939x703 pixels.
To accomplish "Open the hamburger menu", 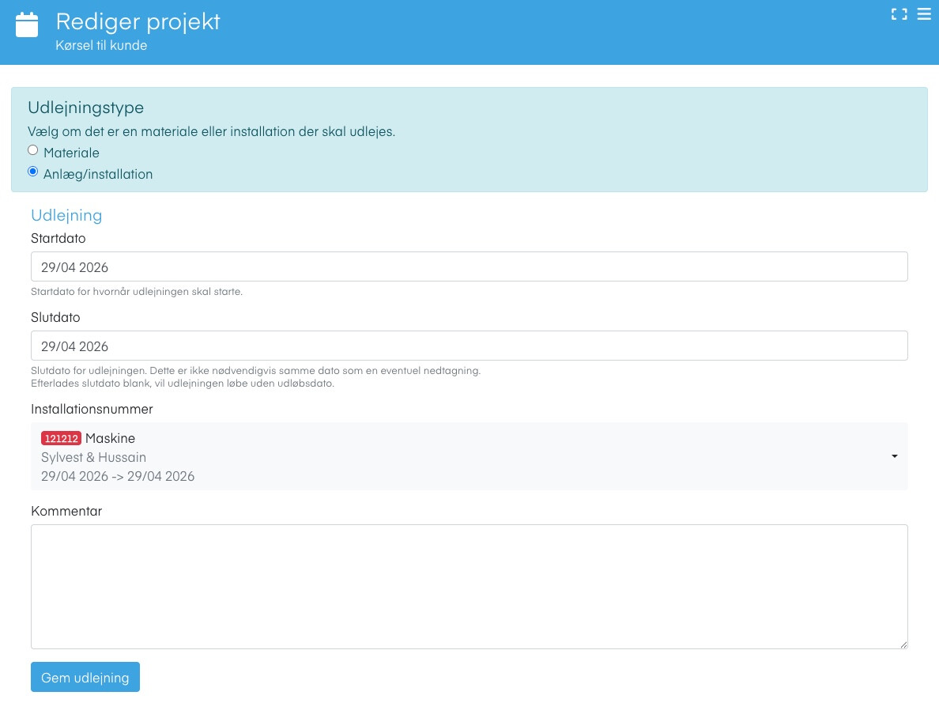I will click(924, 13).
